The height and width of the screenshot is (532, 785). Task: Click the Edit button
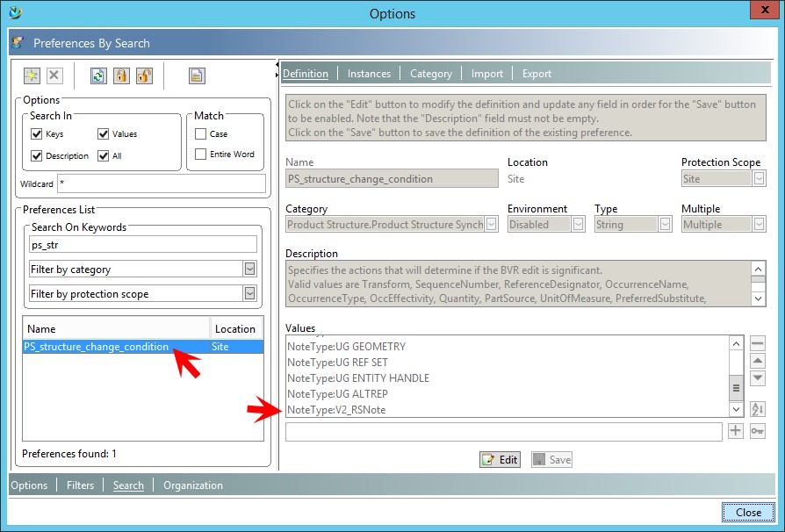pyautogui.click(x=500, y=459)
